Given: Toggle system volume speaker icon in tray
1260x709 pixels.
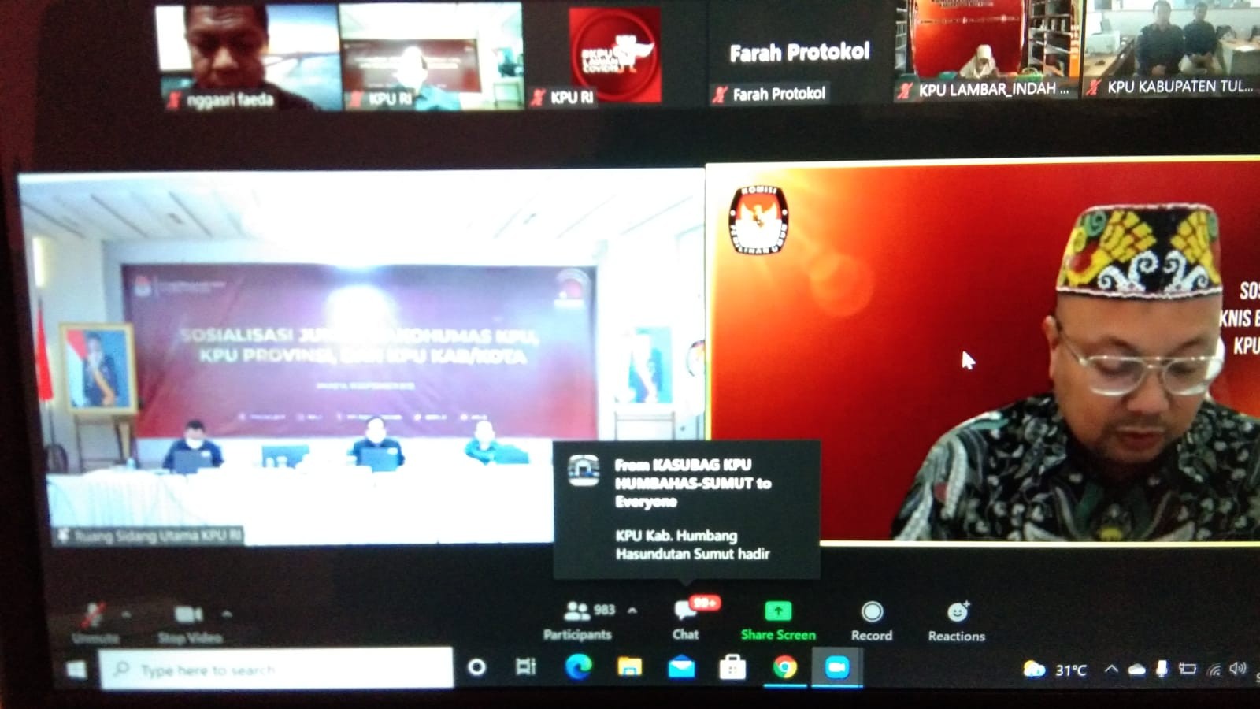Looking at the screenshot, I should click(x=1237, y=669).
